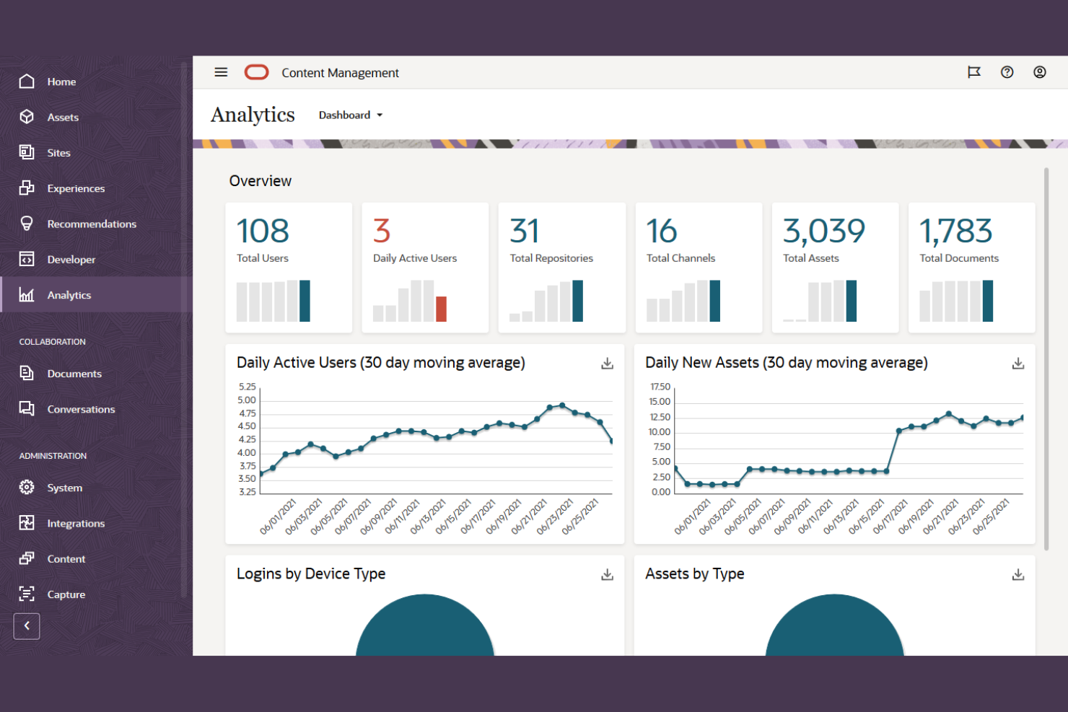1068x712 pixels.
Task: Click the Assets by Type pie
Action: pos(835,625)
